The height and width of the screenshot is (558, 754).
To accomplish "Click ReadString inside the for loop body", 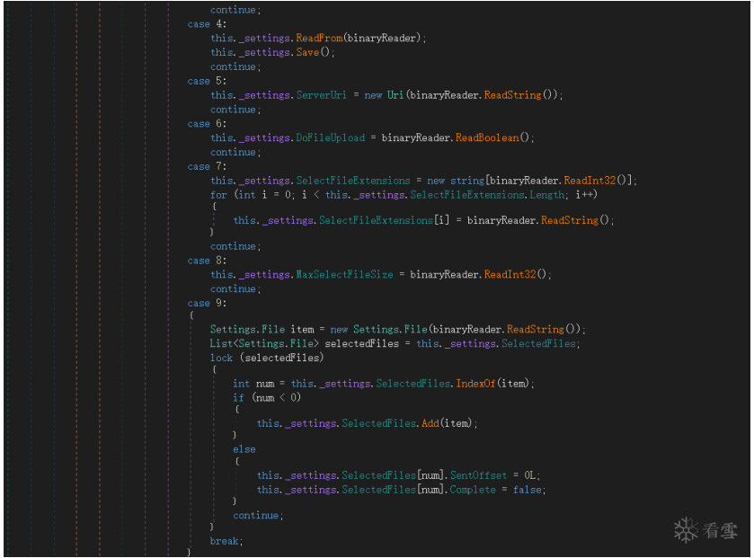I will tap(570, 220).
